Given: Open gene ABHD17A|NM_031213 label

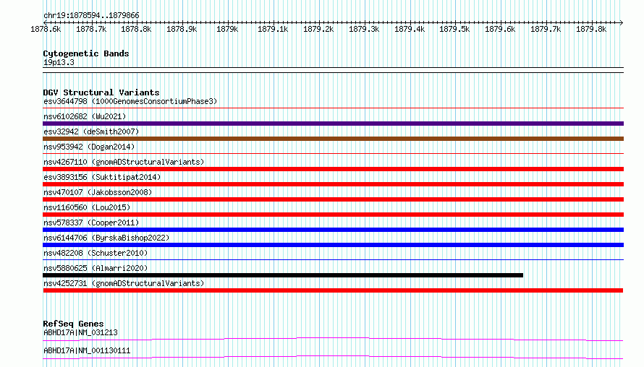Looking at the screenshot, I should (x=80, y=332).
